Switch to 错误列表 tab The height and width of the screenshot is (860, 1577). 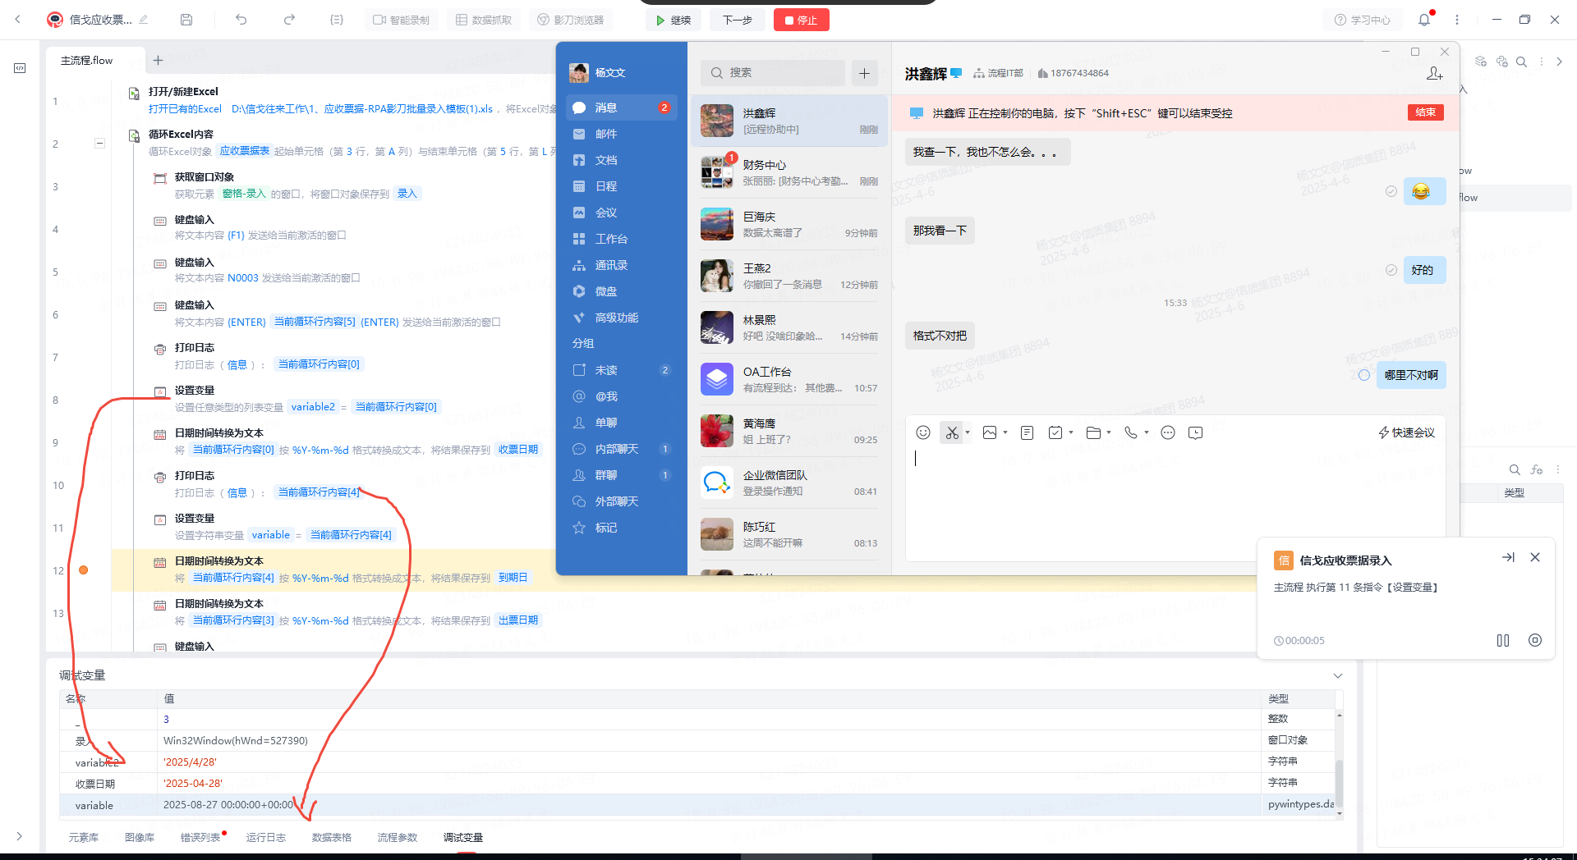[x=200, y=837]
